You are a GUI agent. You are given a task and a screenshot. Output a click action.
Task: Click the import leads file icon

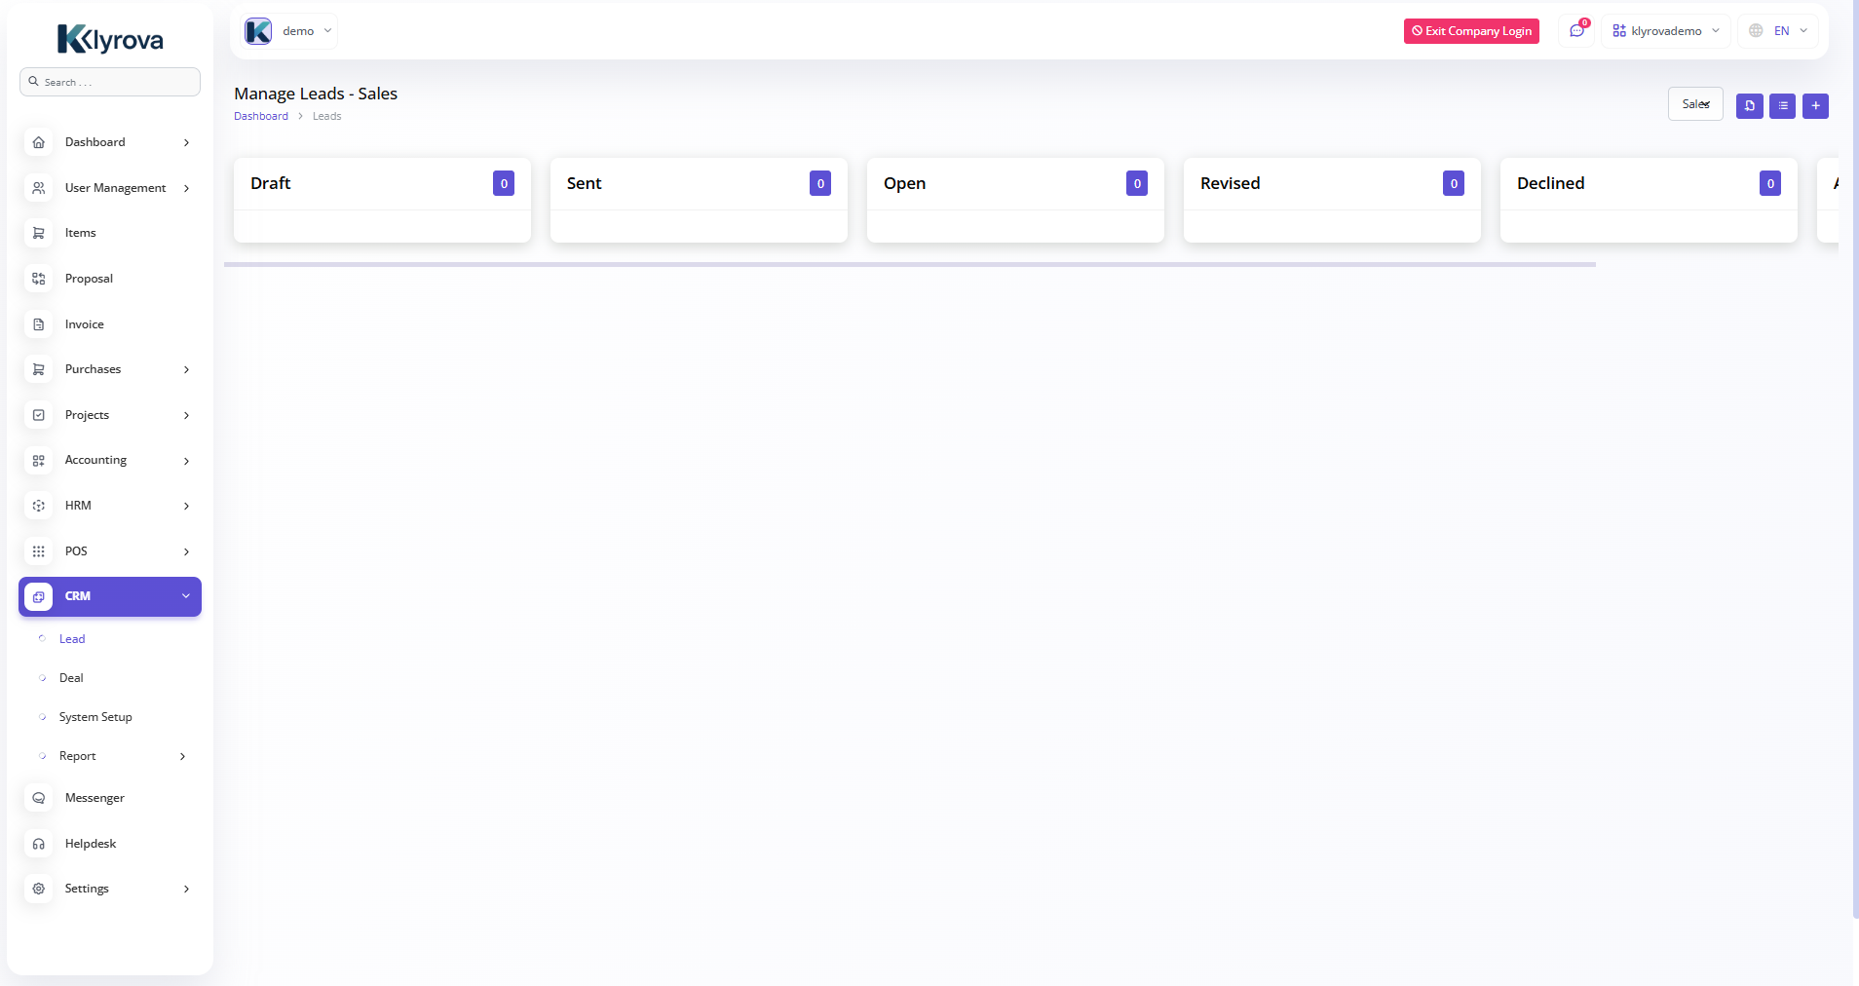click(1749, 106)
